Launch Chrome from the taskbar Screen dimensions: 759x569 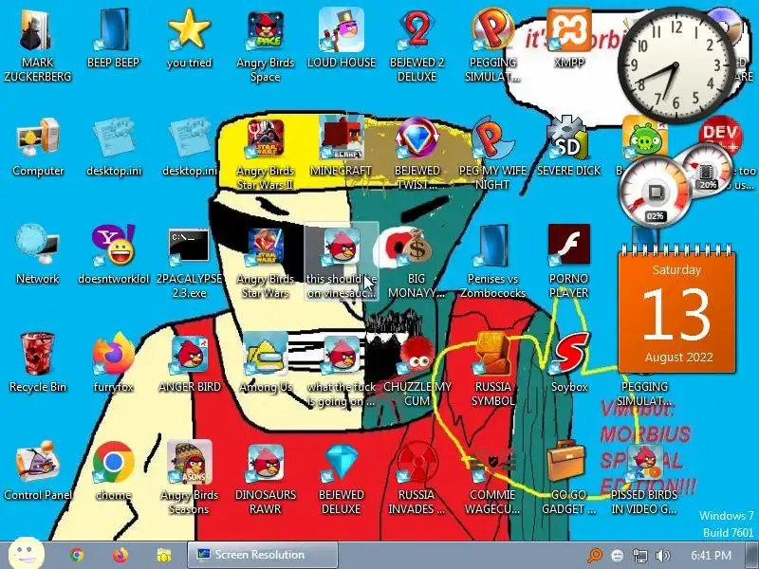pyautogui.click(x=77, y=555)
